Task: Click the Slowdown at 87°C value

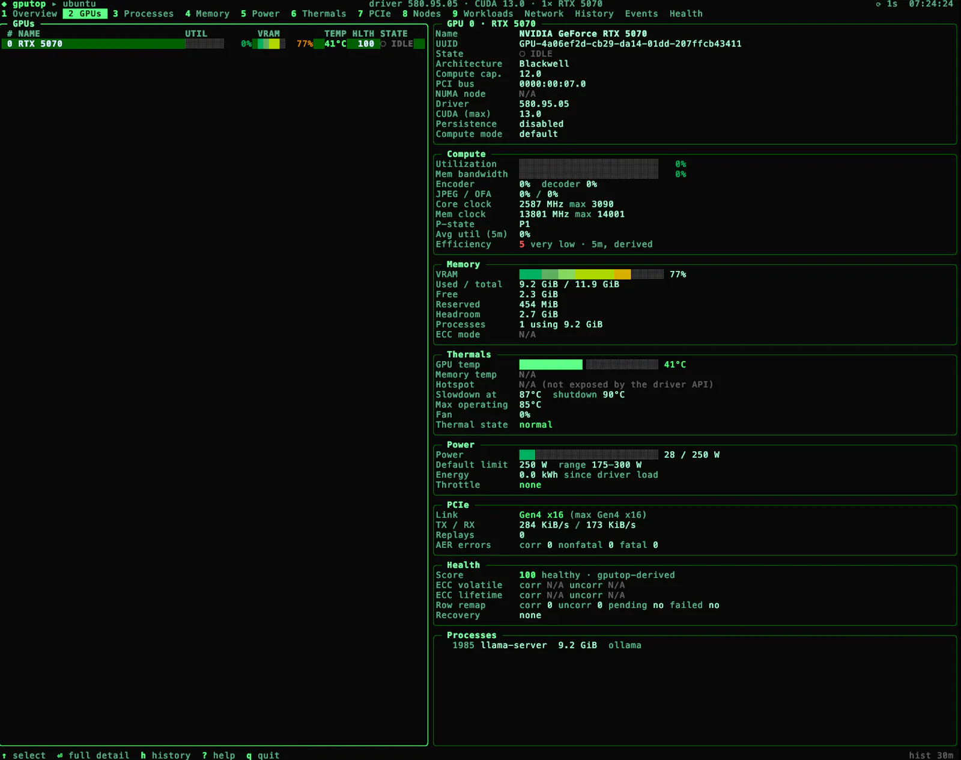Action: (530, 395)
